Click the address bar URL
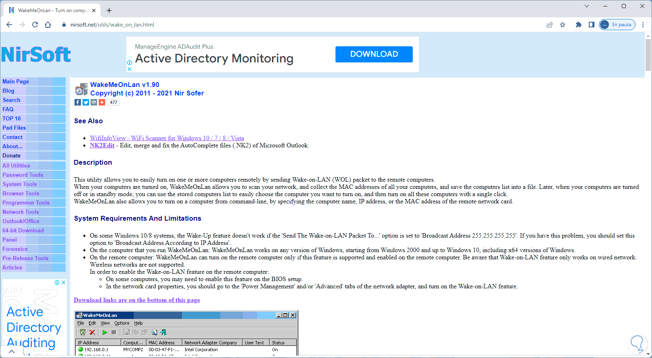This screenshot has width=652, height=358. pos(112,25)
